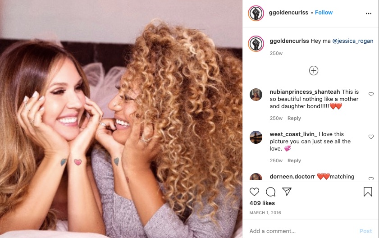Save the post with the bookmark icon
This screenshot has height=238, width=379.
[x=368, y=192]
